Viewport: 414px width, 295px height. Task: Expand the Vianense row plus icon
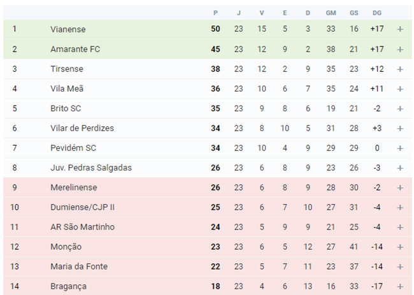(x=400, y=29)
